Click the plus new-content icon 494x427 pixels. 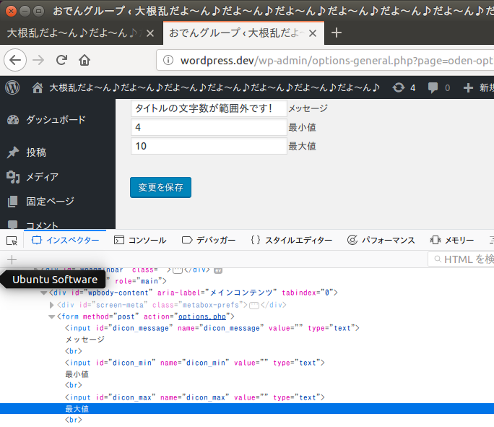point(468,87)
